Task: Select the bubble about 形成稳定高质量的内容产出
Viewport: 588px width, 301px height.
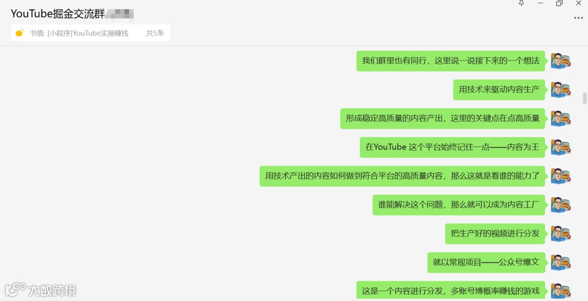Action: click(443, 119)
